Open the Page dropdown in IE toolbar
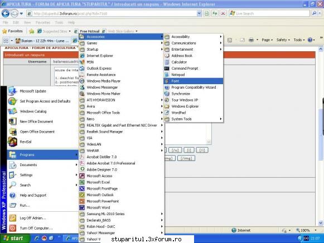Viewport: 324px width, 243px height. (x=267, y=40)
